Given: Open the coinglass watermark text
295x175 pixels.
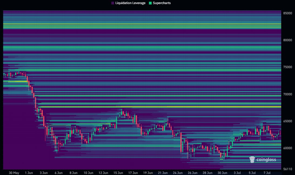Looking at the screenshot, I should (266, 160).
